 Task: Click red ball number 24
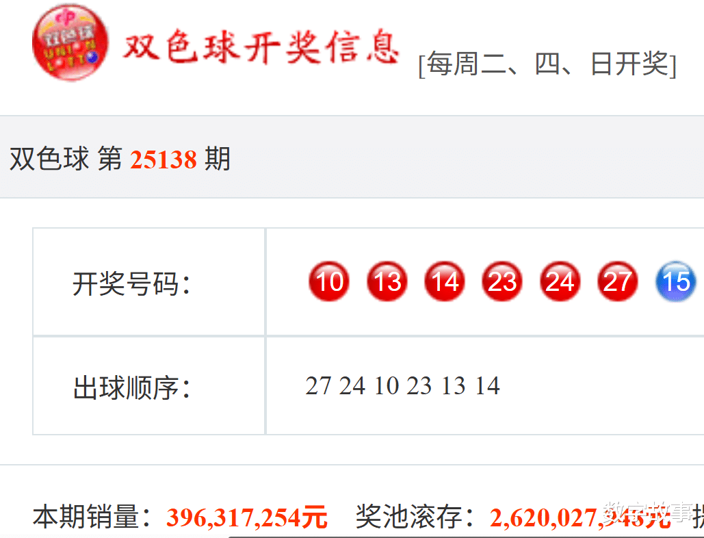(x=560, y=281)
